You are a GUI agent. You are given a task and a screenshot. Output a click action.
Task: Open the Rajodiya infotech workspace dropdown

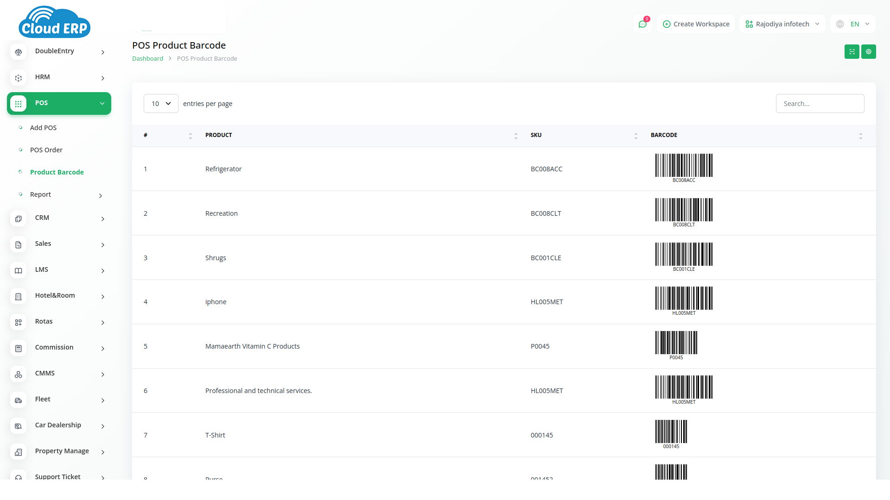click(x=782, y=24)
